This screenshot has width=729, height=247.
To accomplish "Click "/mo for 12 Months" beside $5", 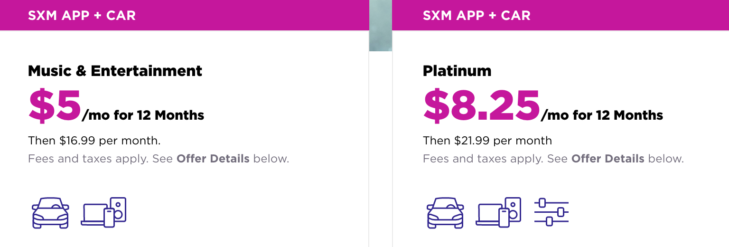I will (143, 115).
